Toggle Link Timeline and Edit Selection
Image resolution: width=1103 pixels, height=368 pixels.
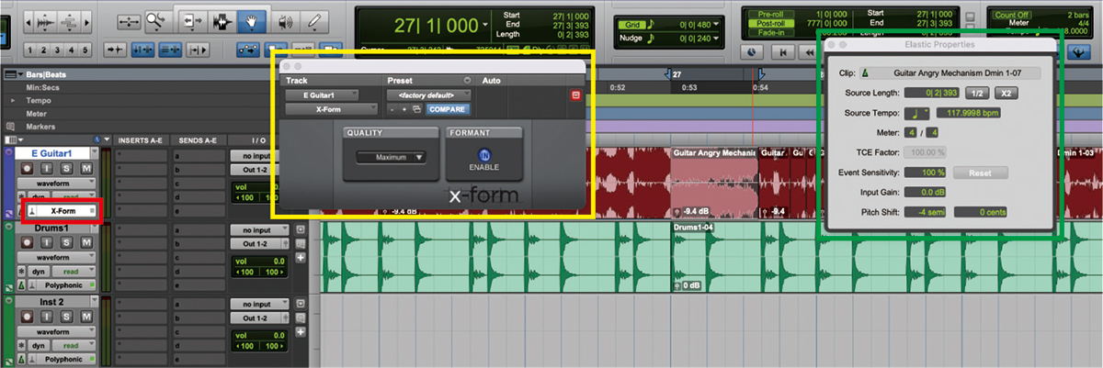[x=142, y=49]
